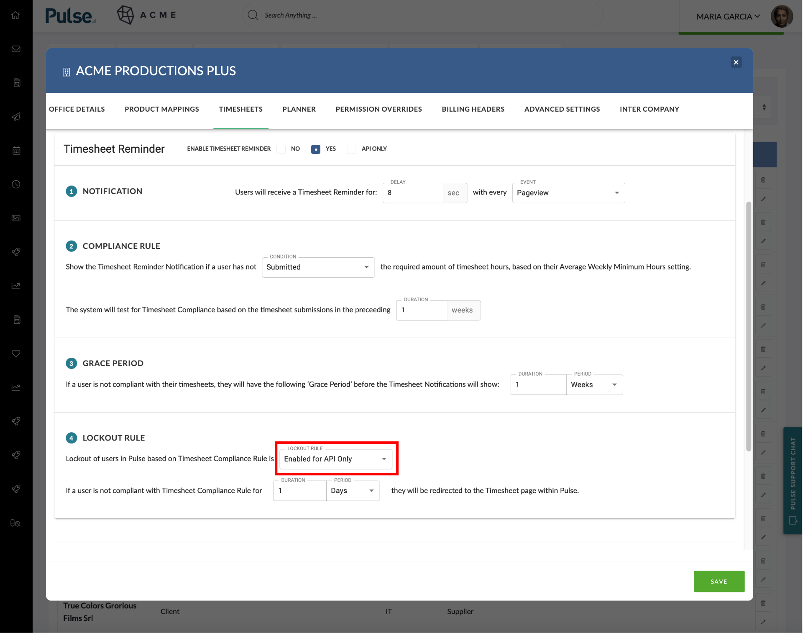Click the heart icon in sidebar

[x=16, y=354]
